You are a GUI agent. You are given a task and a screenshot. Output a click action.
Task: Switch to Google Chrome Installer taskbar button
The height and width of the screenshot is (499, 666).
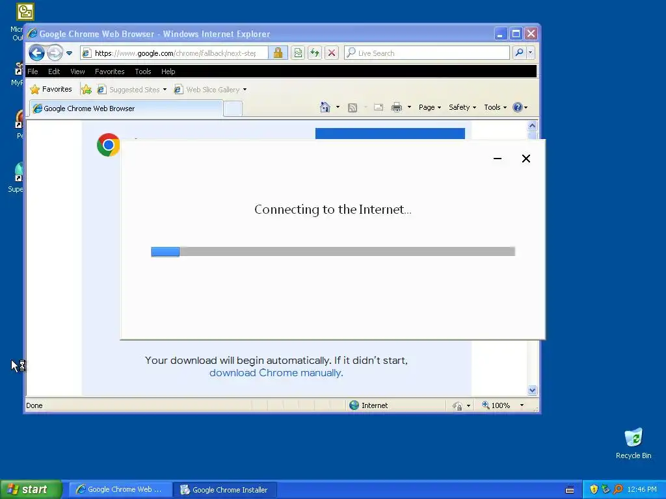(225, 489)
